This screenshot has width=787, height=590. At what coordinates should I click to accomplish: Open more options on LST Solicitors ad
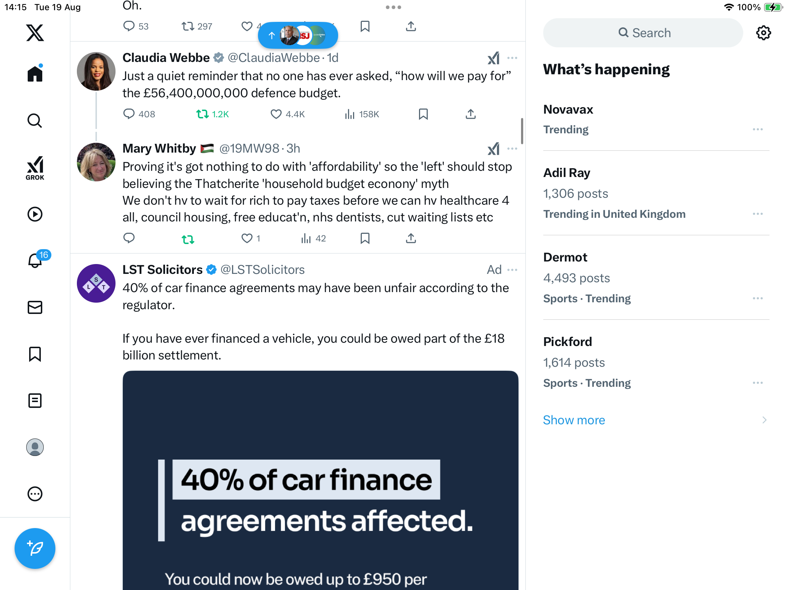pyautogui.click(x=512, y=270)
